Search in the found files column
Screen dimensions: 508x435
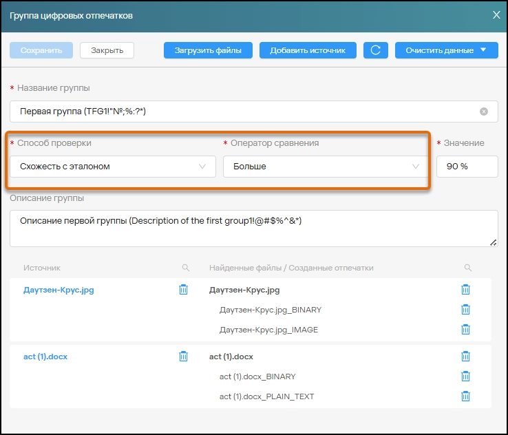467,268
